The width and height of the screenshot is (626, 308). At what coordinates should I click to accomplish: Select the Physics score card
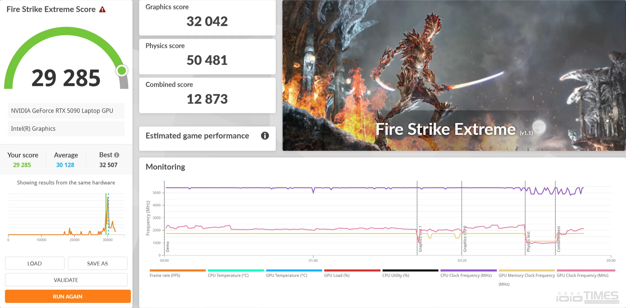(x=207, y=56)
